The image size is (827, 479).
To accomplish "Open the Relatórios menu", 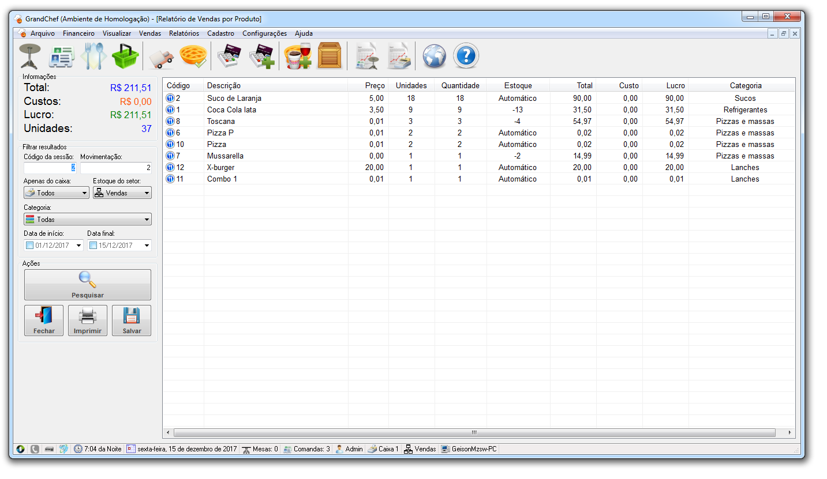I will point(184,33).
